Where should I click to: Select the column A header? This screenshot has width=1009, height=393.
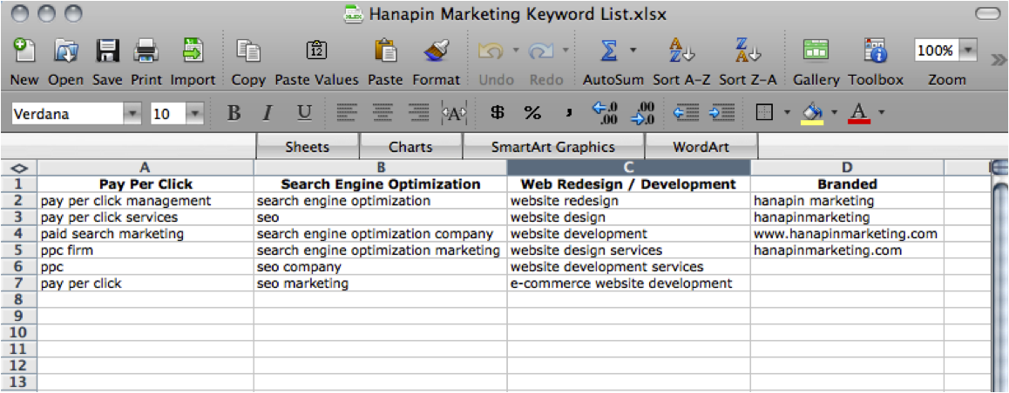point(146,168)
